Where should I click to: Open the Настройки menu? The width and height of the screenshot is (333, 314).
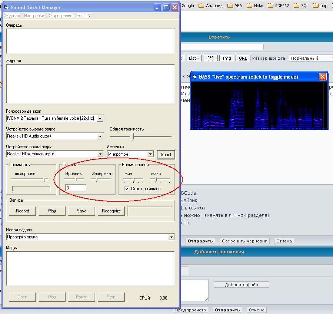(x=34, y=16)
